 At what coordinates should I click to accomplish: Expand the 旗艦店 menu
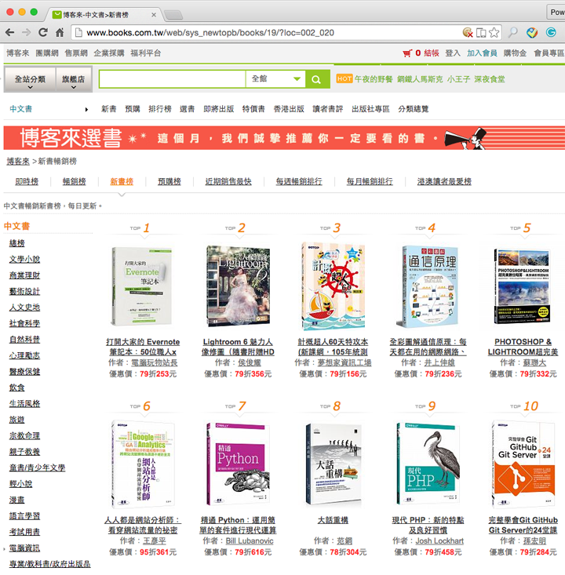[73, 79]
